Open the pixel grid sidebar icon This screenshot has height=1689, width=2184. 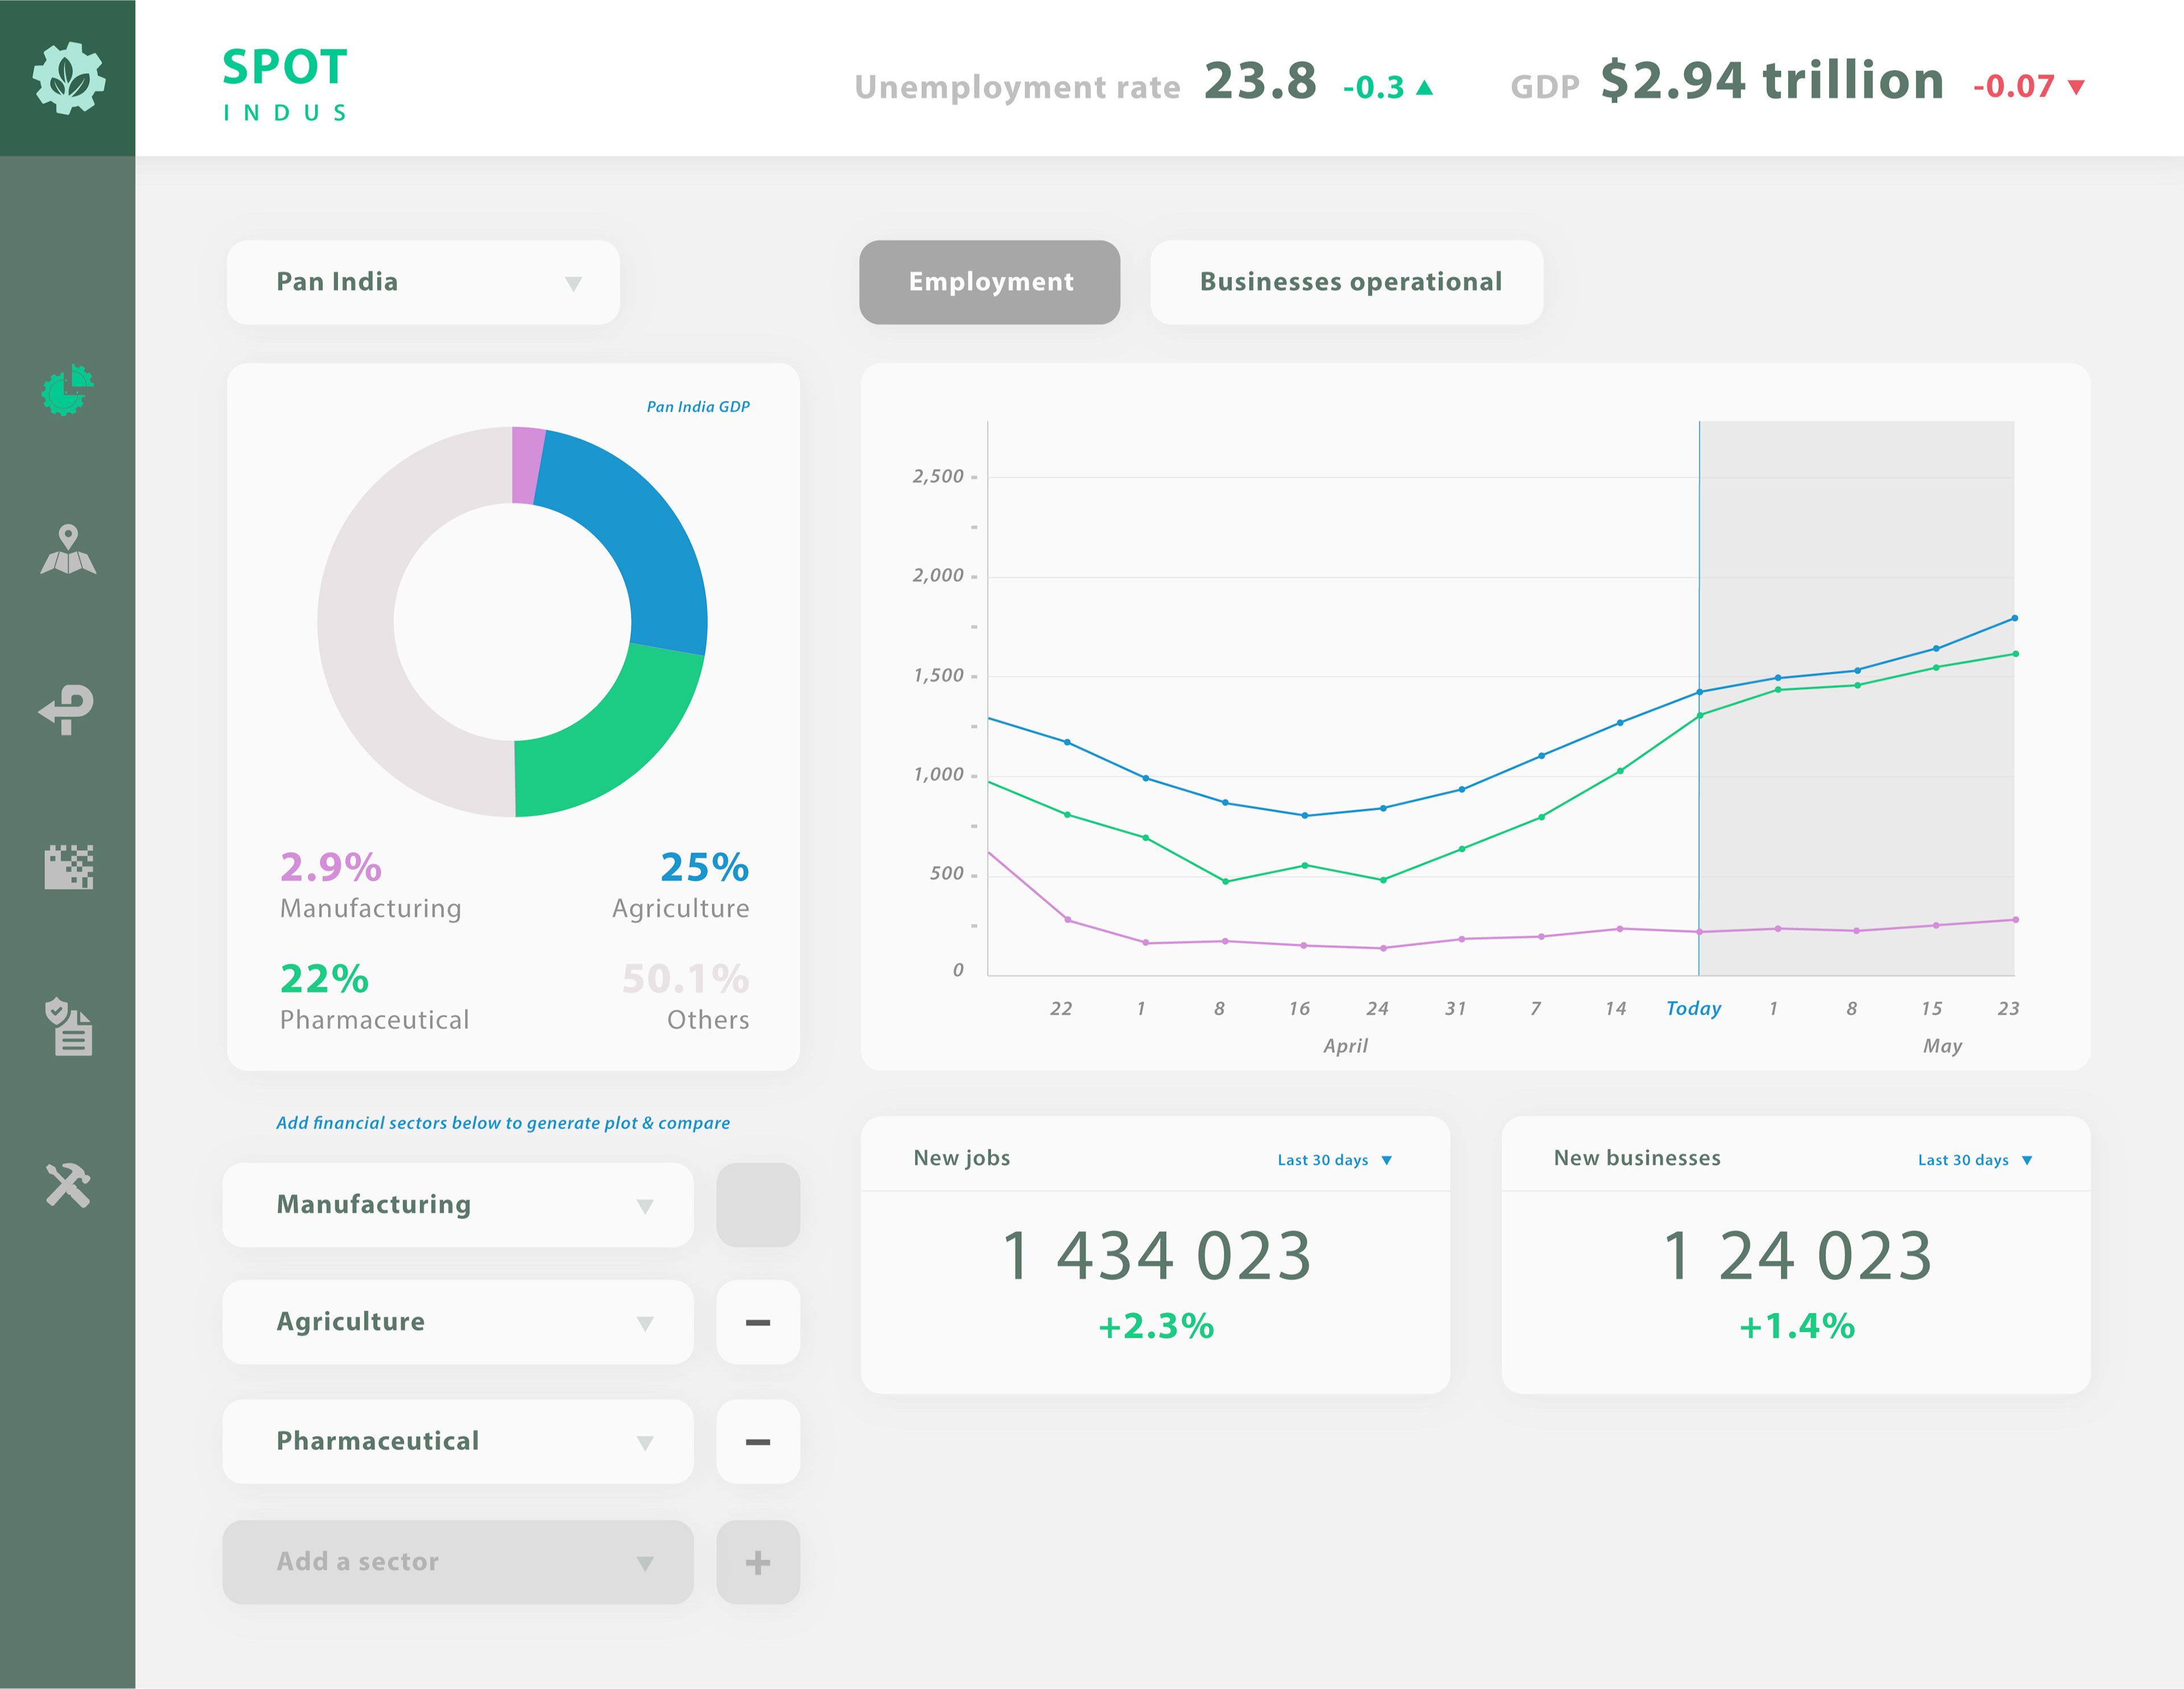(x=68, y=867)
